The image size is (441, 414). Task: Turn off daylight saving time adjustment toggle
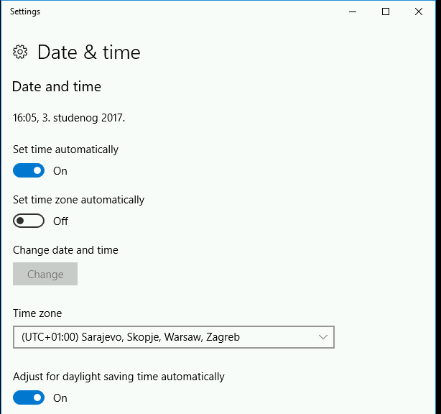pos(29,397)
